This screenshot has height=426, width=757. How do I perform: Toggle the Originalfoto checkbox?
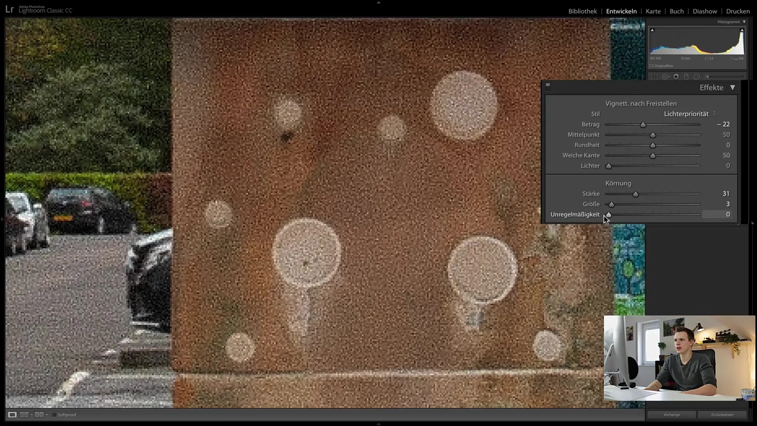click(x=652, y=66)
